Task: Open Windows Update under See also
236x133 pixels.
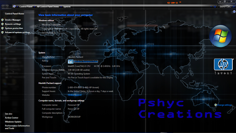Action: 13,122
